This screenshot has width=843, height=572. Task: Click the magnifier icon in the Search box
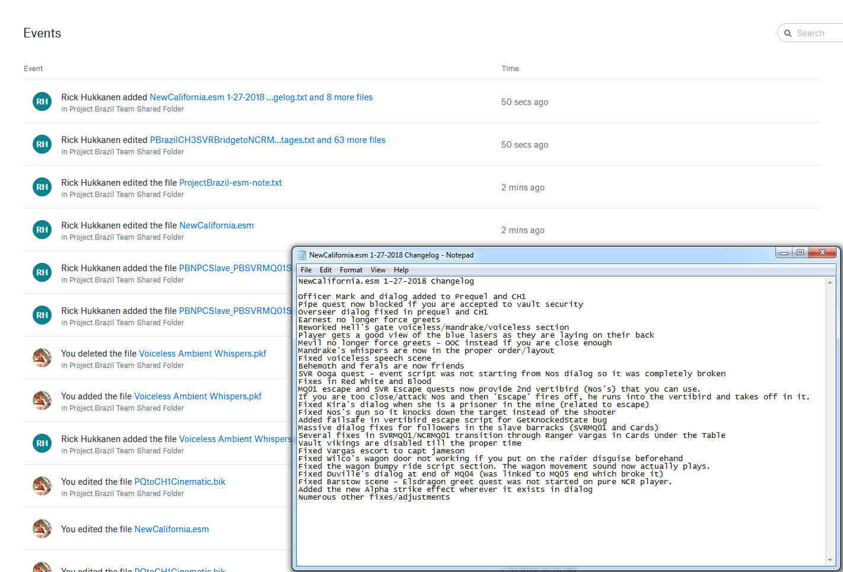(x=788, y=33)
